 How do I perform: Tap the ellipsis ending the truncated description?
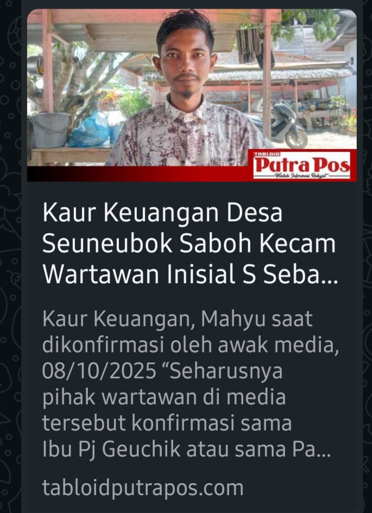324,455
